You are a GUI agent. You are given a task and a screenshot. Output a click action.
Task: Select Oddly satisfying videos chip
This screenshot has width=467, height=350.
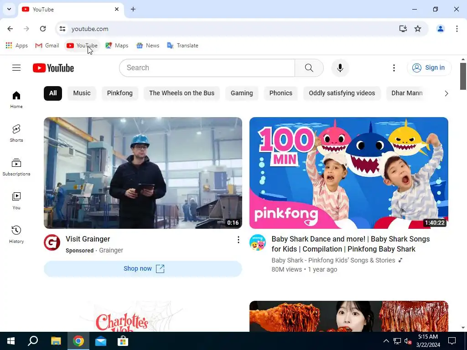click(342, 93)
